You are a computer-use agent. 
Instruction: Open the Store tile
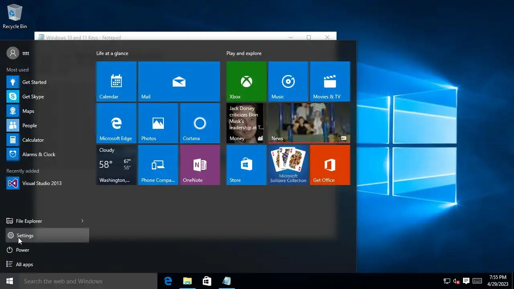[247, 165]
